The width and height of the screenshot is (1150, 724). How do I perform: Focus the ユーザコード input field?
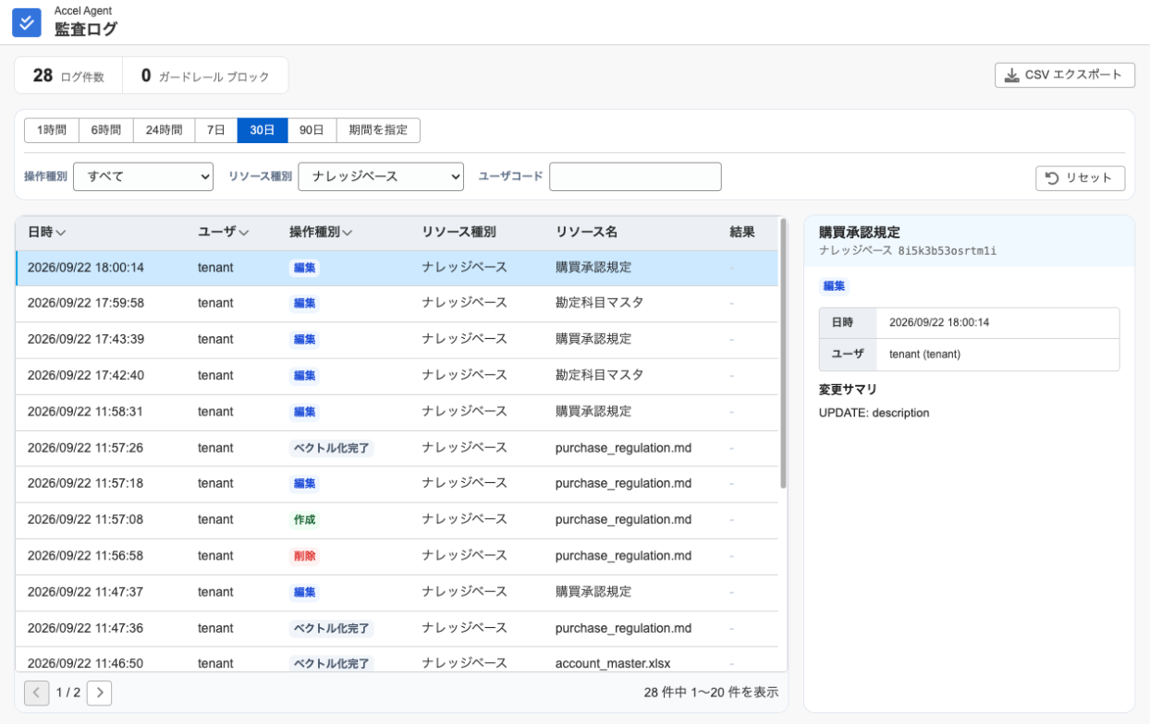635,176
